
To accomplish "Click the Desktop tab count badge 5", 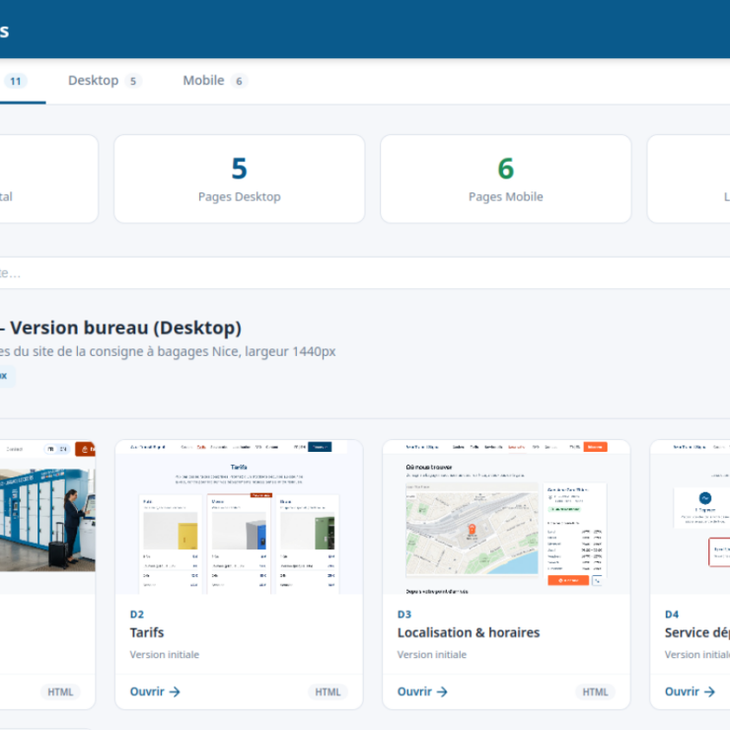I will pyautogui.click(x=133, y=81).
